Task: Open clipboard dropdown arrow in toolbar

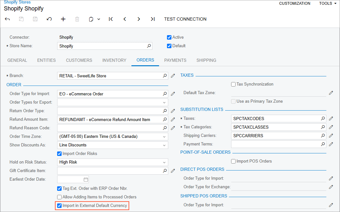Action: click(99, 19)
